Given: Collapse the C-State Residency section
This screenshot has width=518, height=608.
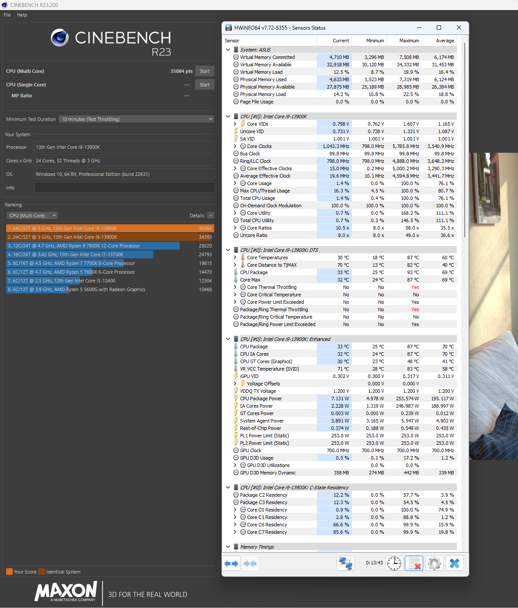Looking at the screenshot, I should [228, 488].
